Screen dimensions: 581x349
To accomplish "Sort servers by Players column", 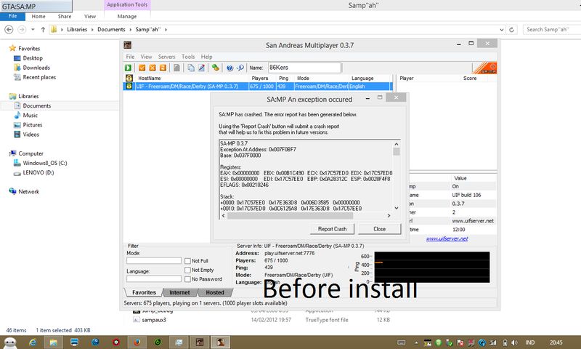I will point(260,79).
